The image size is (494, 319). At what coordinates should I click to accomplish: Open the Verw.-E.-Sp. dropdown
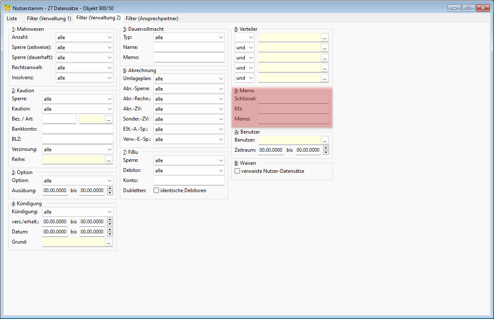tap(189, 139)
